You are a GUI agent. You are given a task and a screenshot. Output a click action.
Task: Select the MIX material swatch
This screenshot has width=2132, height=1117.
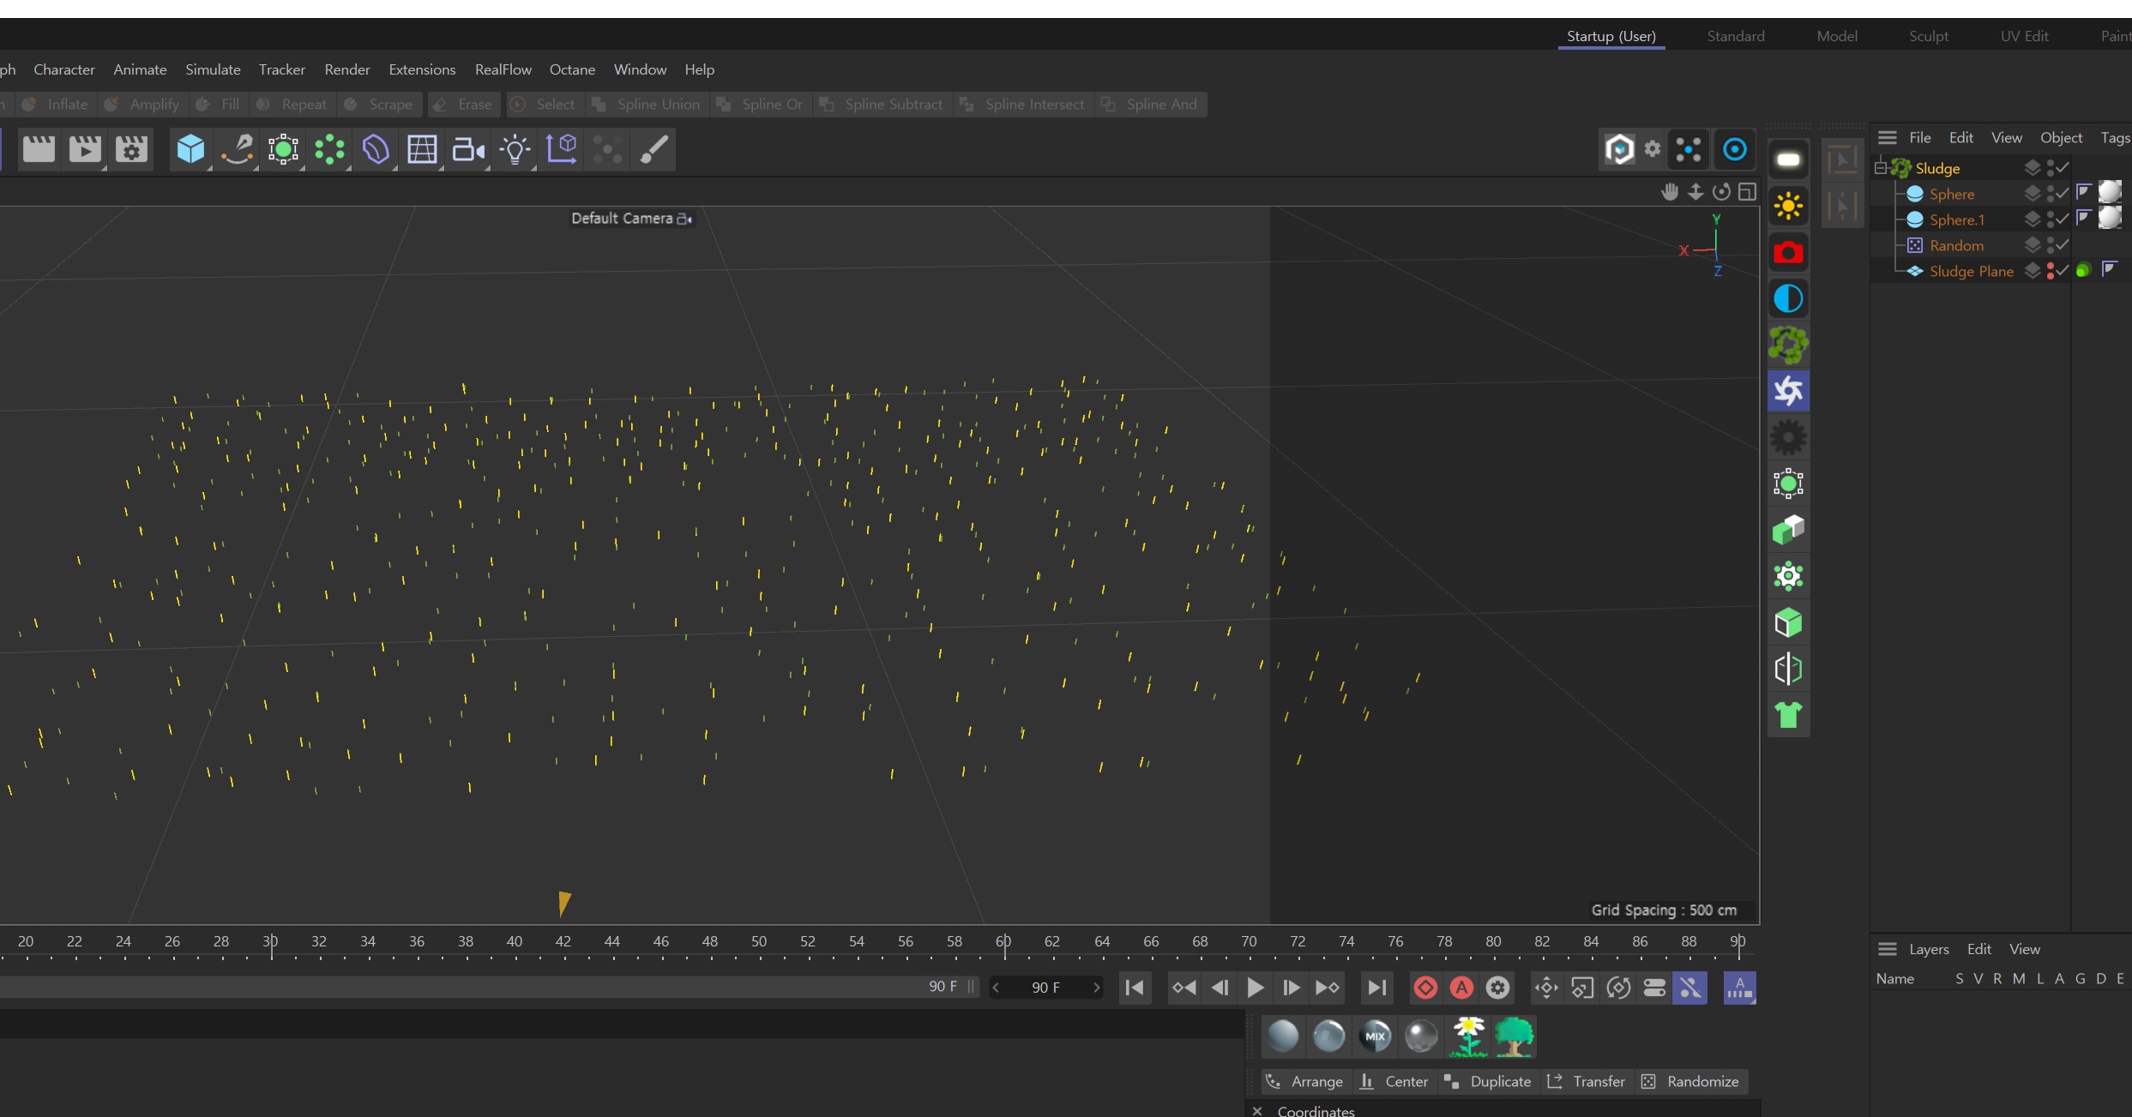pos(1376,1036)
